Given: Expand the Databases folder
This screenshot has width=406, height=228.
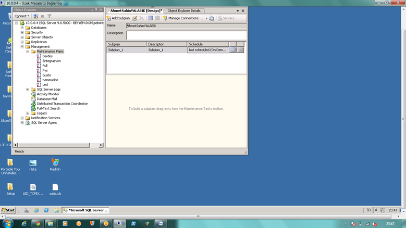Looking at the screenshot, I should coord(22,28).
